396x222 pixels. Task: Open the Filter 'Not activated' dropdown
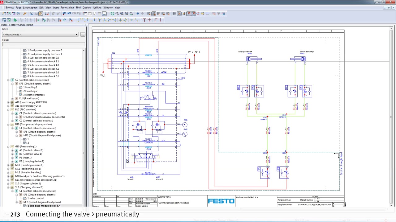pyautogui.click(x=40, y=35)
